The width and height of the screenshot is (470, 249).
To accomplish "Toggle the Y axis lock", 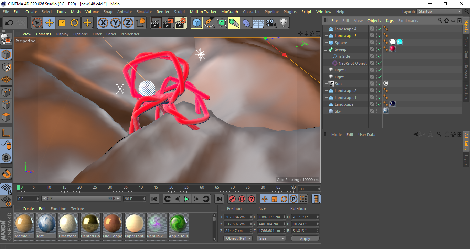I will pos(116,23).
